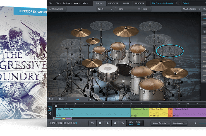This screenshot has width=206, height=136.
Task: Click the master volume slider
Action: tap(202, 123)
